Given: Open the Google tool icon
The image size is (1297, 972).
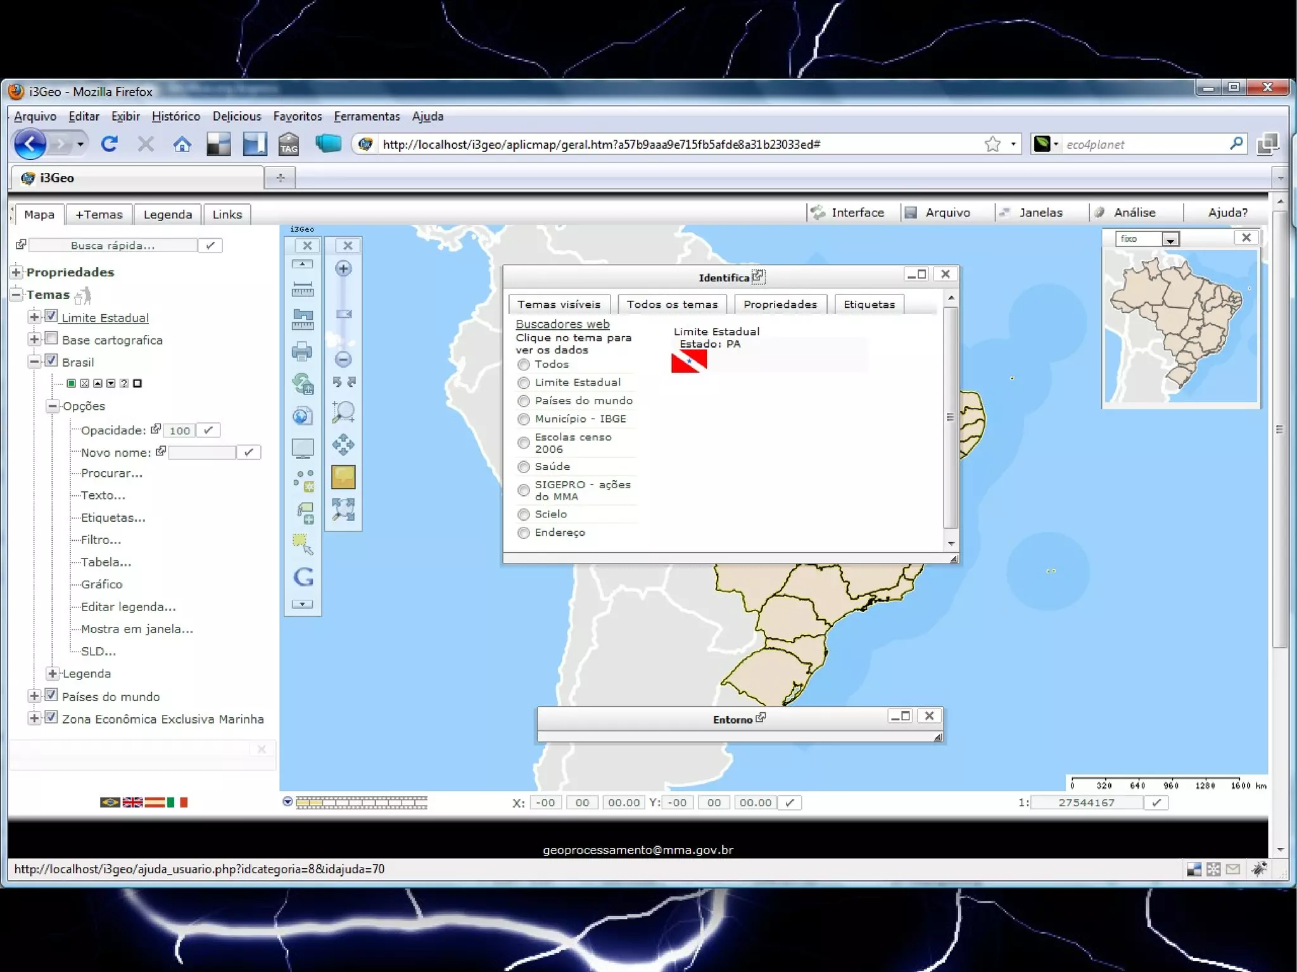Looking at the screenshot, I should click(303, 576).
